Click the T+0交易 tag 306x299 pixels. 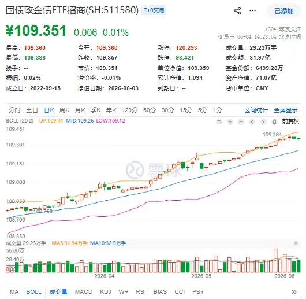pyautogui.click(x=154, y=10)
